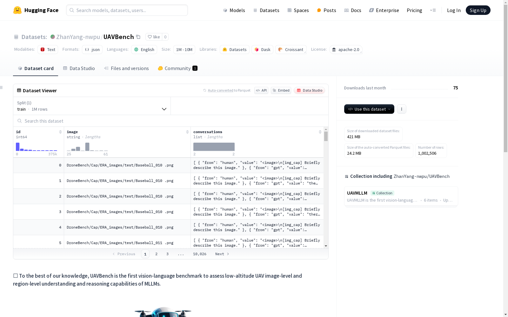Screen dimensions: 508x317
Task: Select the Dask library tag
Action: (x=263, y=49)
